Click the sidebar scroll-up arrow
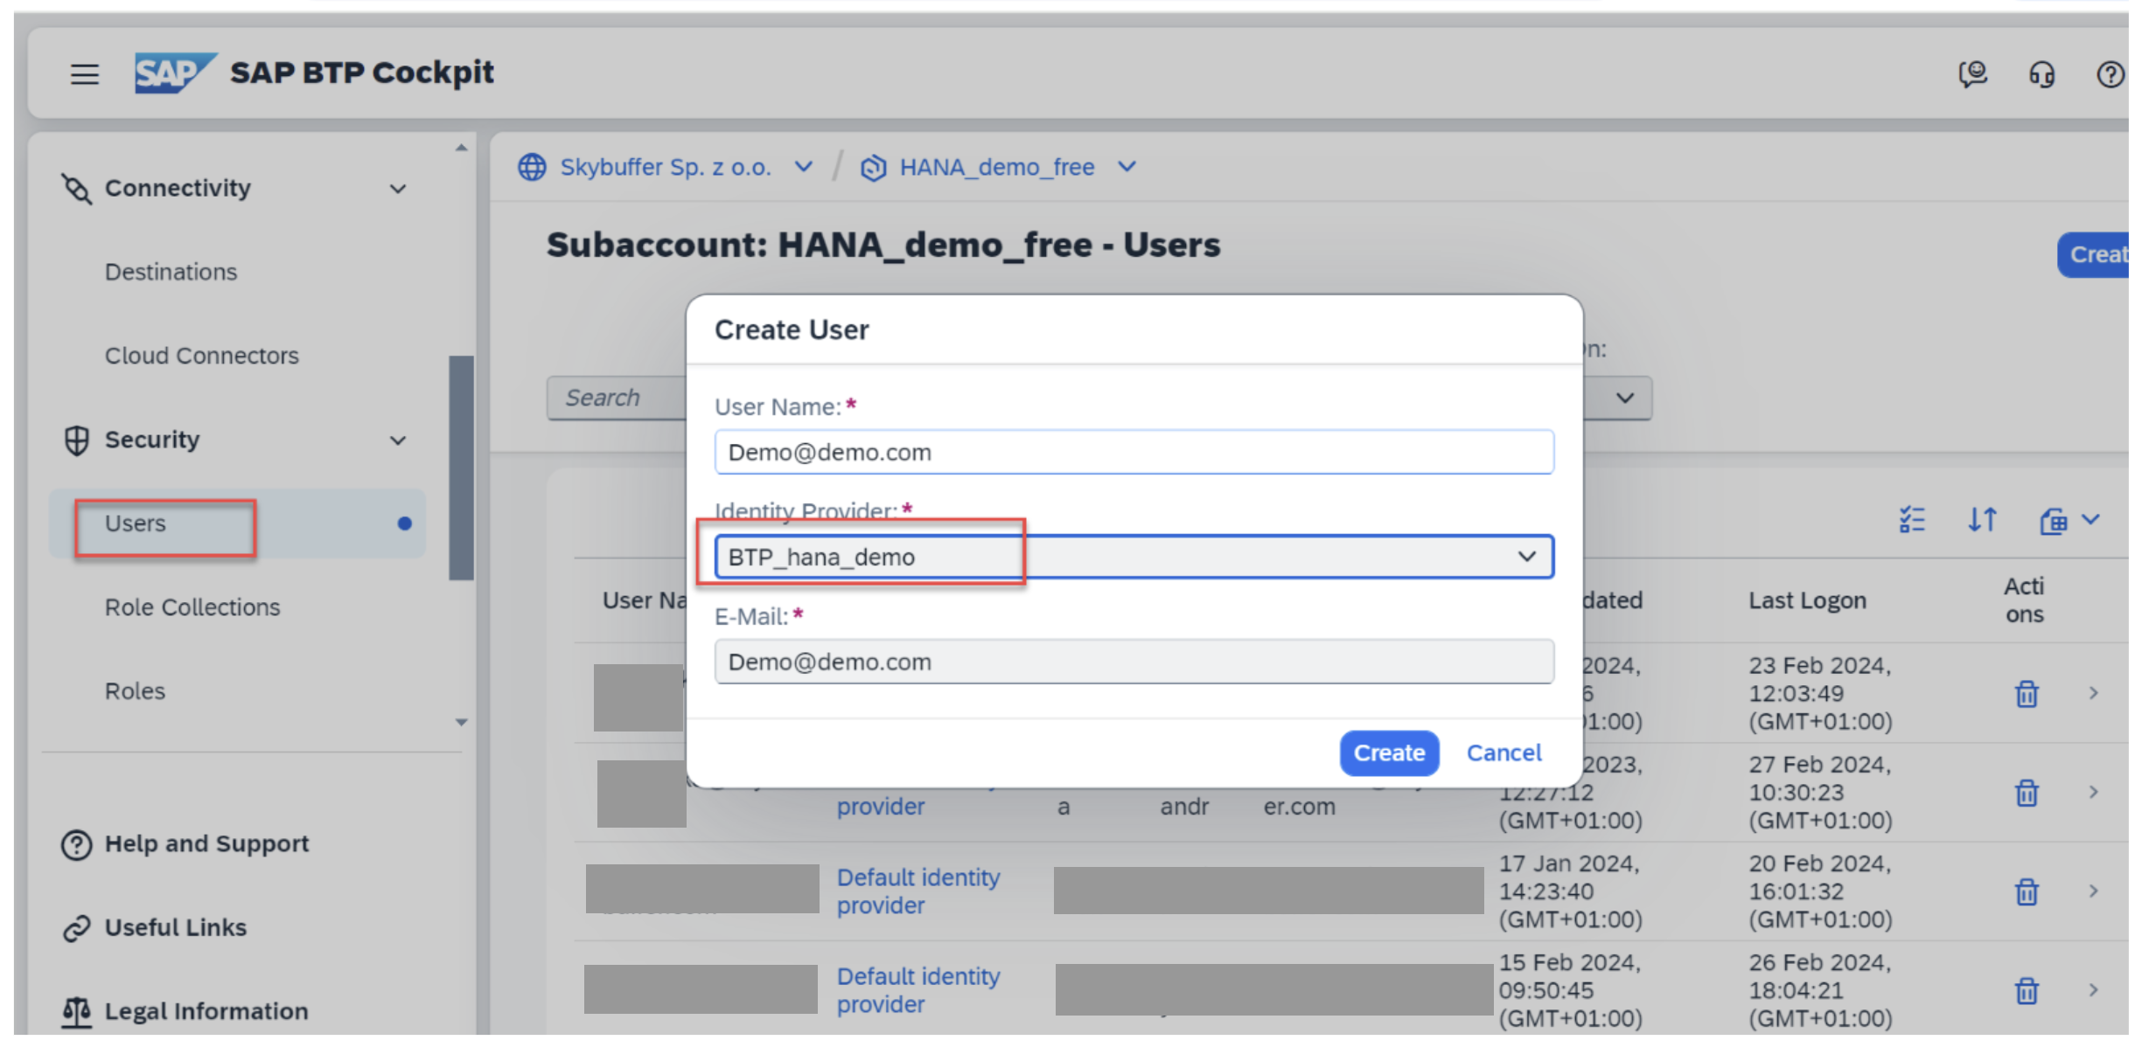This screenshot has height=1047, width=2135. [461, 148]
